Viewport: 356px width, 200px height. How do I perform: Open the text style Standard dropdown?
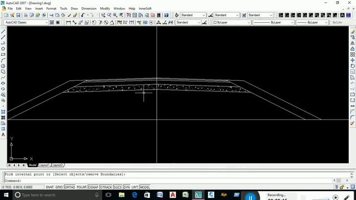pos(193,15)
